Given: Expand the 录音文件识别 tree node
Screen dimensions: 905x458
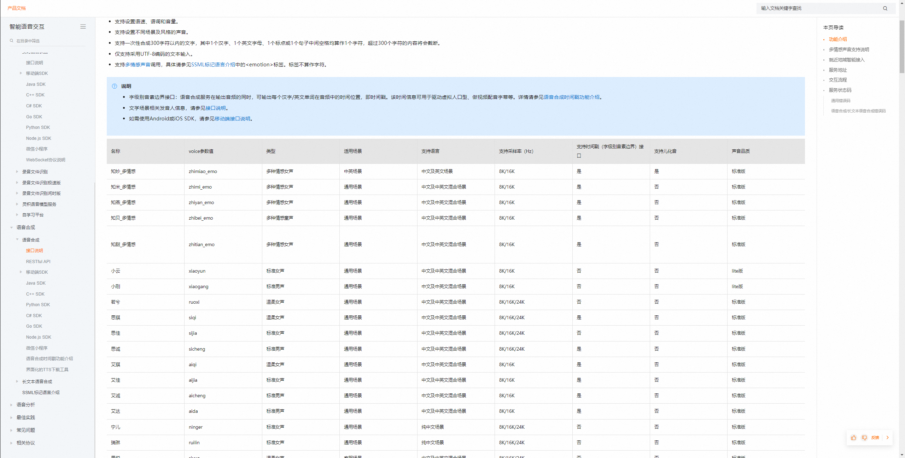Looking at the screenshot, I should point(17,172).
